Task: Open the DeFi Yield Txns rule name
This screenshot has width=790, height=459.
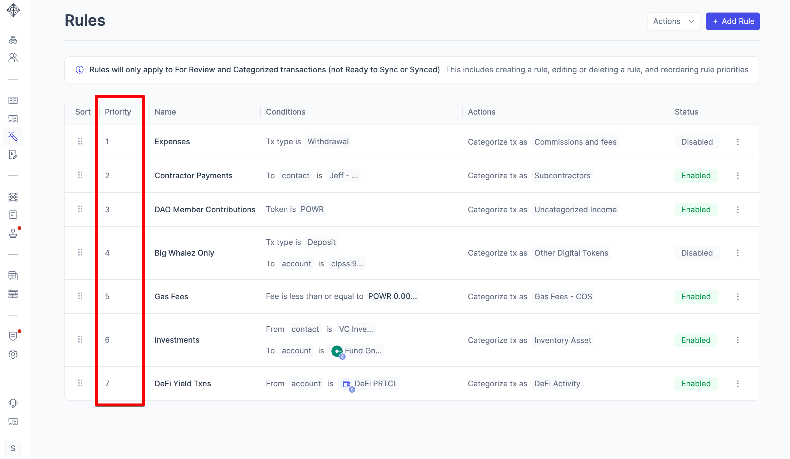Action: (182, 383)
